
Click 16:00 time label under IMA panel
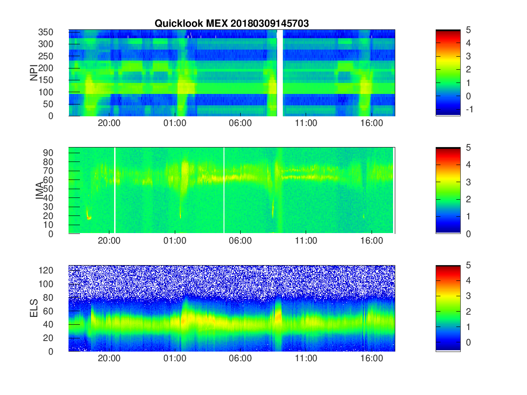[372, 241]
